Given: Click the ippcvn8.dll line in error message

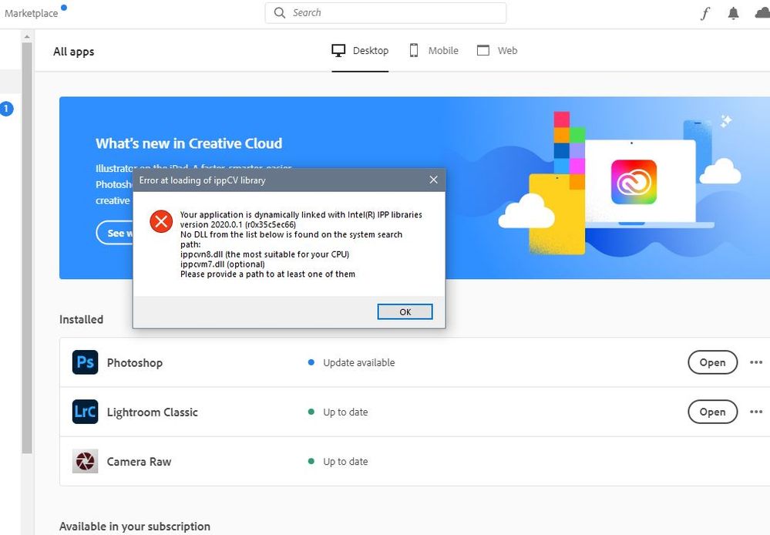Looking at the screenshot, I should point(264,254).
